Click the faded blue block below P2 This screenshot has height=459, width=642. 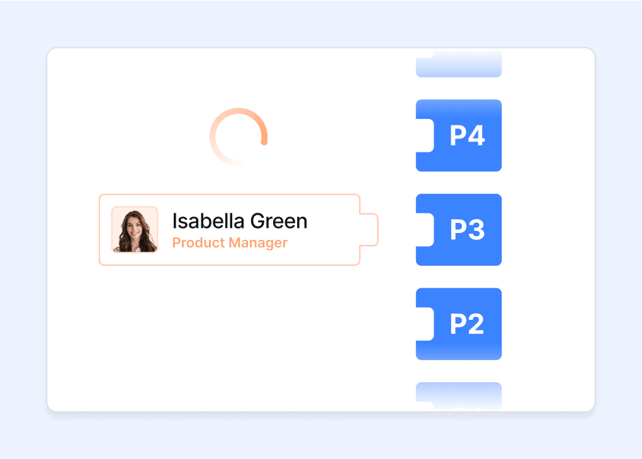459,396
